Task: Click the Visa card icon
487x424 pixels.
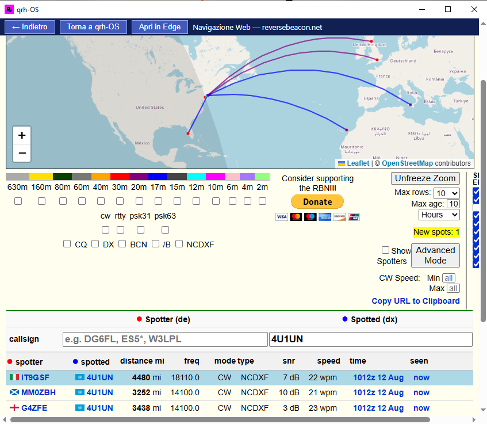Action: (x=282, y=217)
